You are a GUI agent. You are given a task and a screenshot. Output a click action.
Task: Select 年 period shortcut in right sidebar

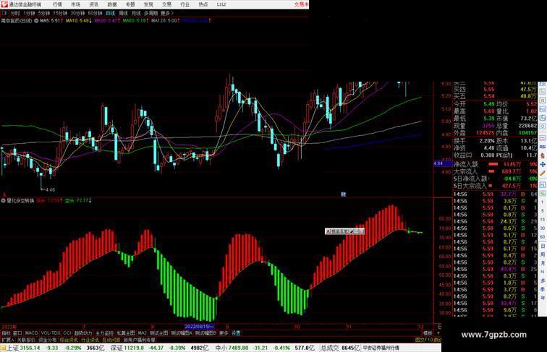coord(543,298)
